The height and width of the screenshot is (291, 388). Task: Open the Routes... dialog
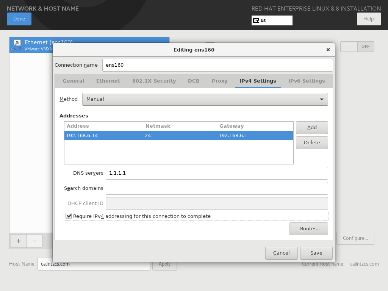pyautogui.click(x=308, y=229)
